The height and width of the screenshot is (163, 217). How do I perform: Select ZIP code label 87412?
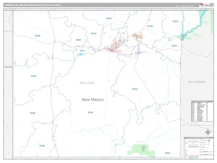(x=174, y=46)
